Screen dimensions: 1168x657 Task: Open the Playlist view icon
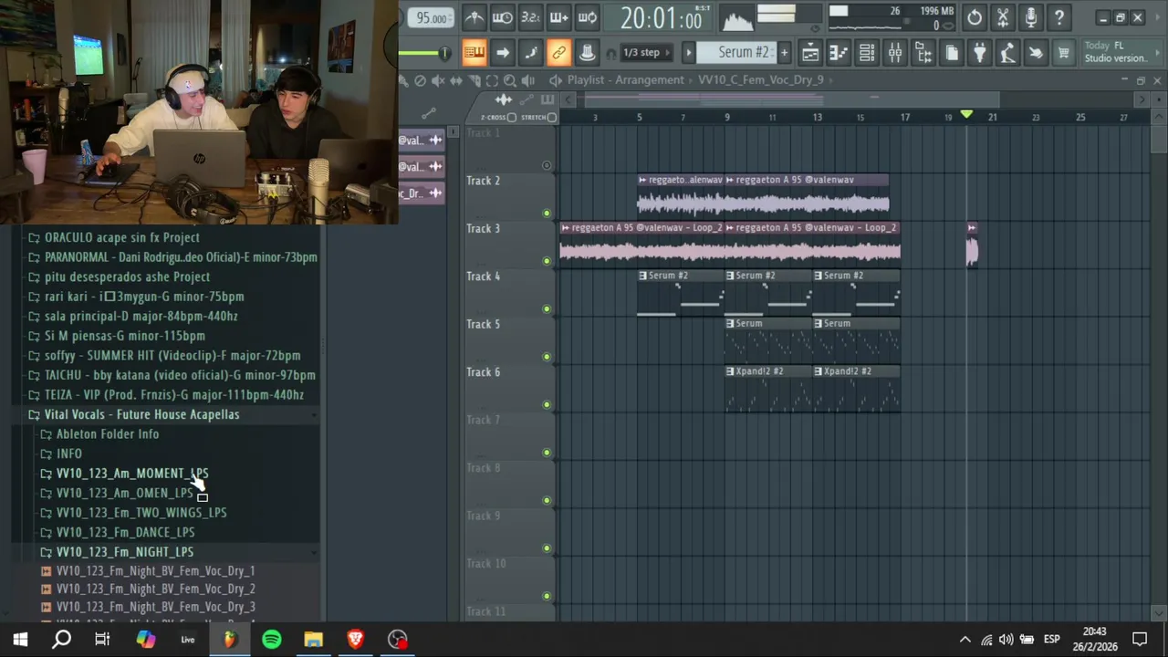810,53
